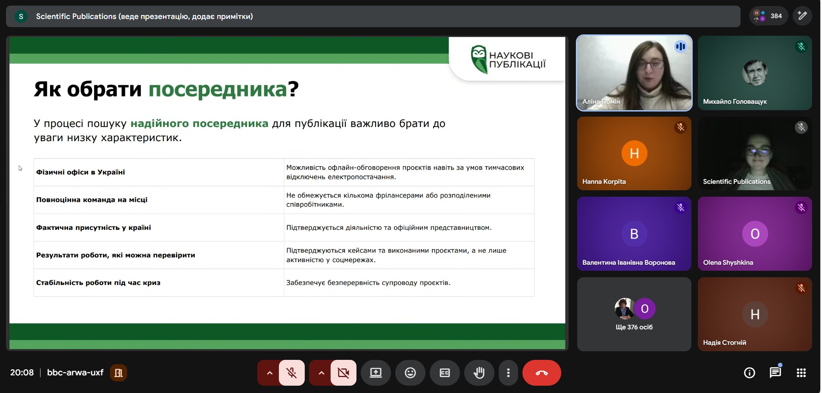Unmute the microphone button
Screen dimensions: 822x393
pos(292,373)
